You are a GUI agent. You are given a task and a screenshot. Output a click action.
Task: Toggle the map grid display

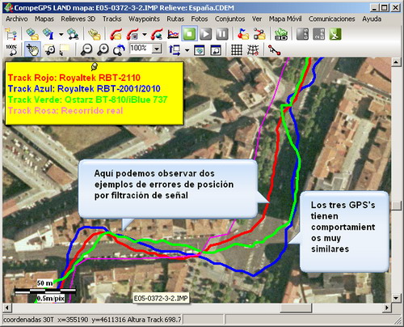coord(237,49)
